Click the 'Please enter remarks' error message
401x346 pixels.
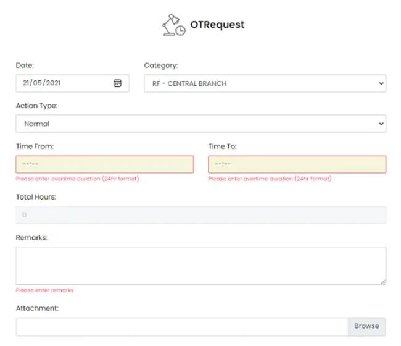tap(44, 290)
